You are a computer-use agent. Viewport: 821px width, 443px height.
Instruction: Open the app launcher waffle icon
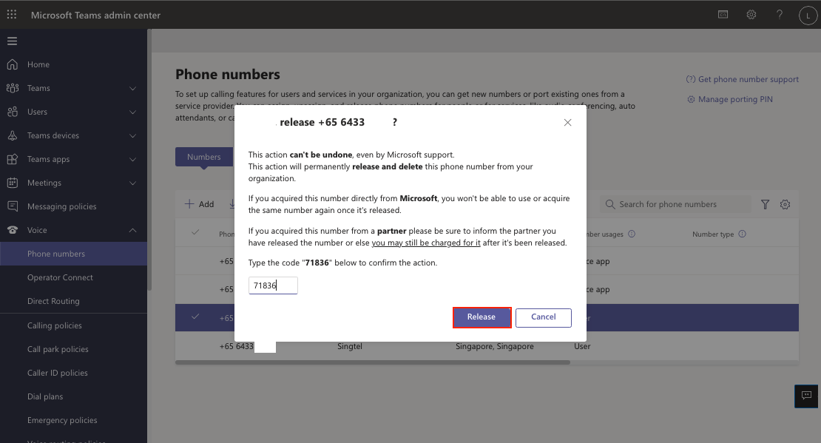click(12, 15)
